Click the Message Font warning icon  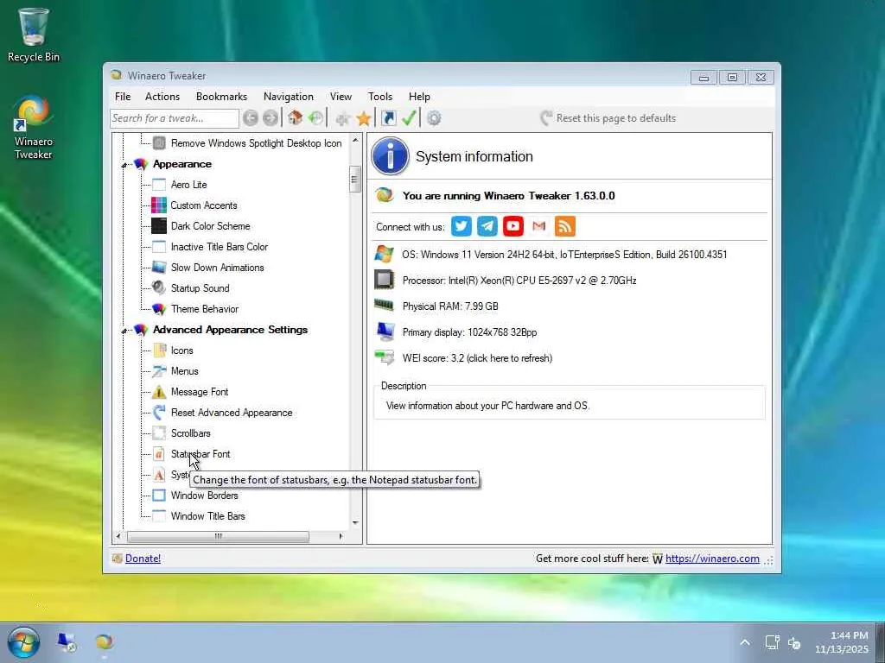[159, 392]
